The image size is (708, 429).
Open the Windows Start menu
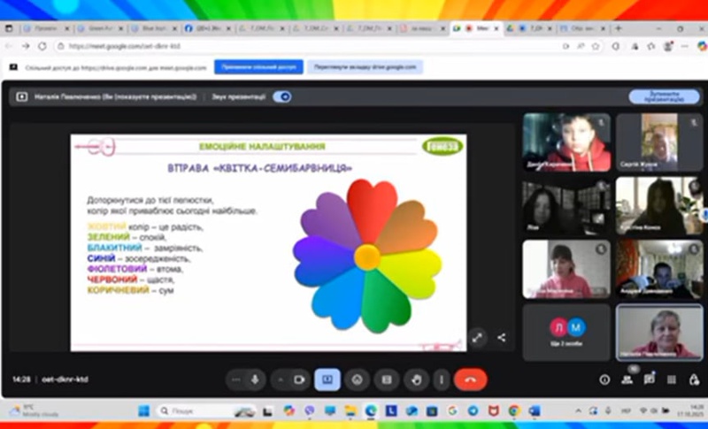coord(143,411)
